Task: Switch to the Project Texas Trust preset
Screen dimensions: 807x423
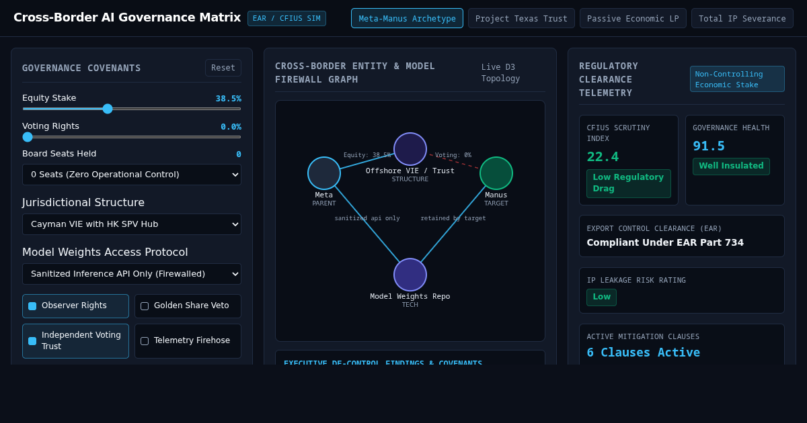Action: [x=521, y=18]
